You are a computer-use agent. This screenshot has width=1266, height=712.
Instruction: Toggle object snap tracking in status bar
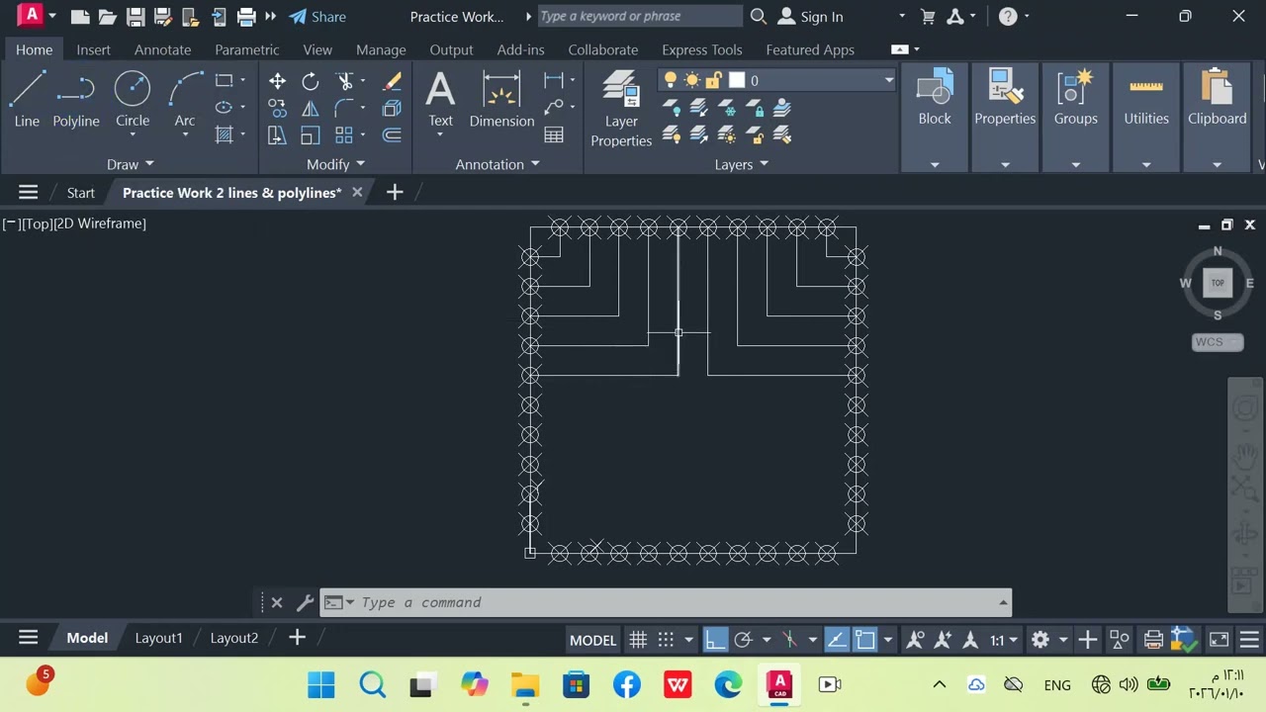click(837, 640)
